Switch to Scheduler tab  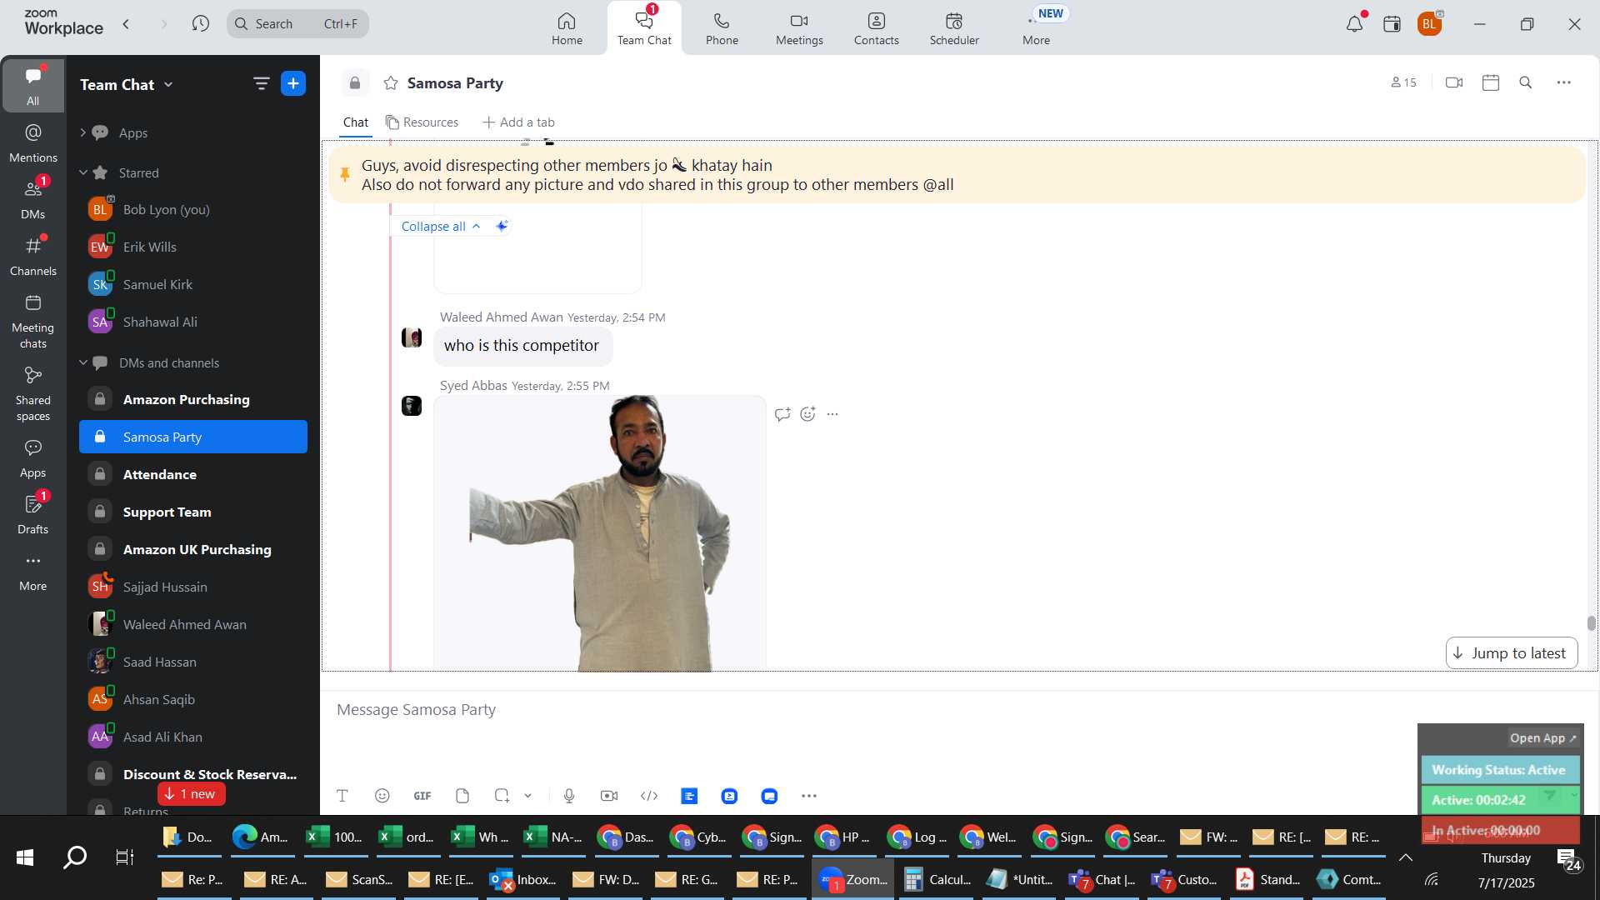click(x=954, y=28)
